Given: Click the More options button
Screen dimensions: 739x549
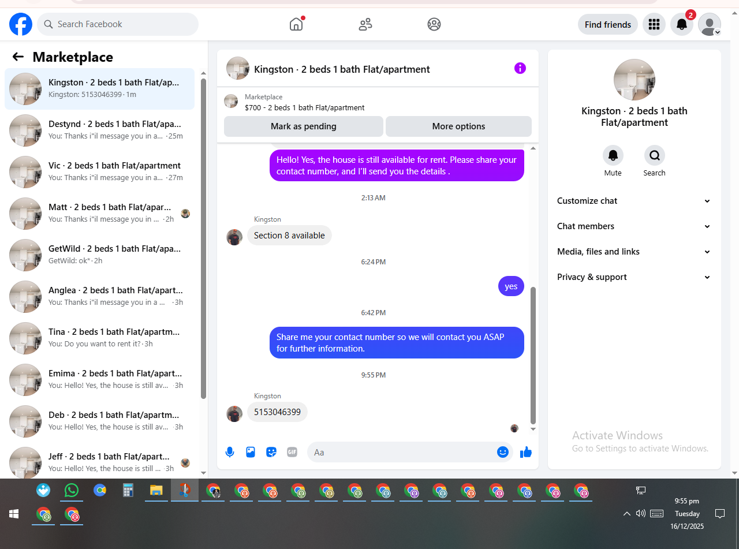Looking at the screenshot, I should tap(458, 126).
